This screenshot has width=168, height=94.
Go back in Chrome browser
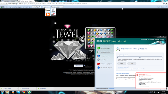pos(2,4)
